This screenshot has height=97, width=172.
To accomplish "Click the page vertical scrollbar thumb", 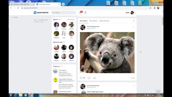I will (163, 21).
